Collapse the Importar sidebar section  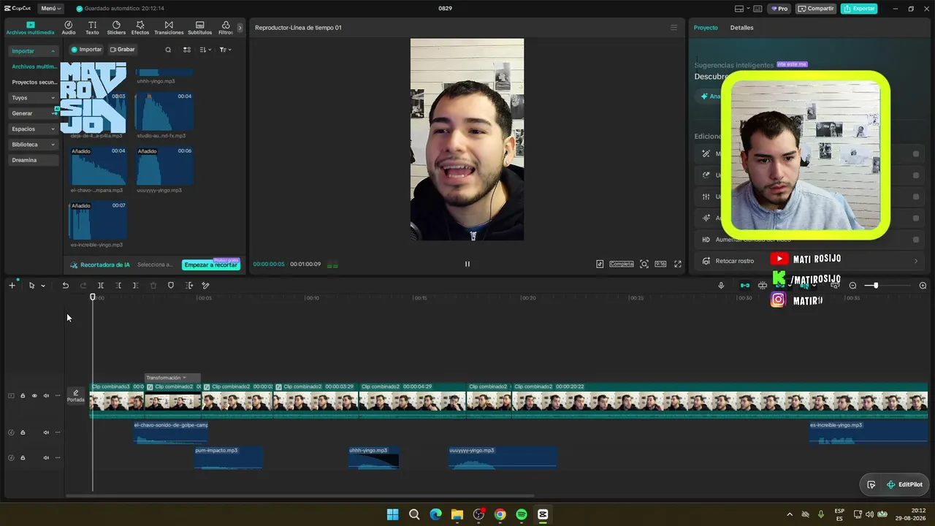point(33,51)
